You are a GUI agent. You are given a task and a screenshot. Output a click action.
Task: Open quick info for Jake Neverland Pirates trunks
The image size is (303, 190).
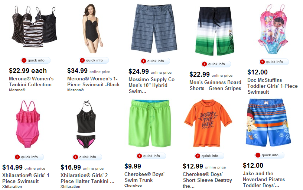coord(269,155)
